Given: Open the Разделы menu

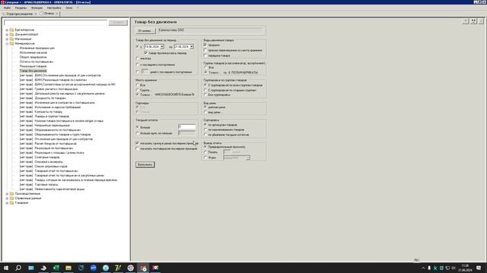Looking at the screenshot, I should 21,8.
